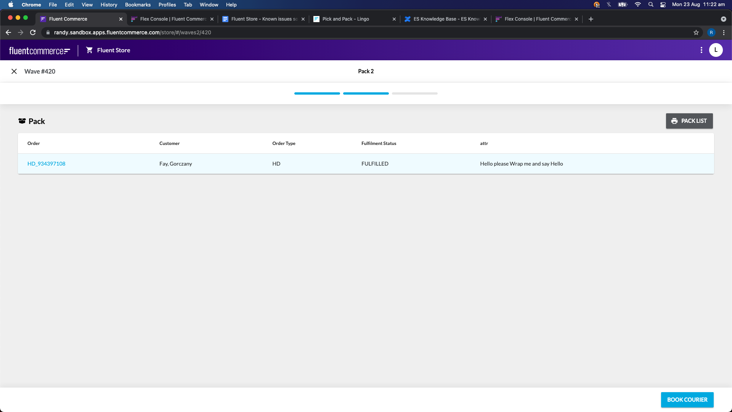
Task: Print the PACK LIST
Action: pyautogui.click(x=689, y=121)
